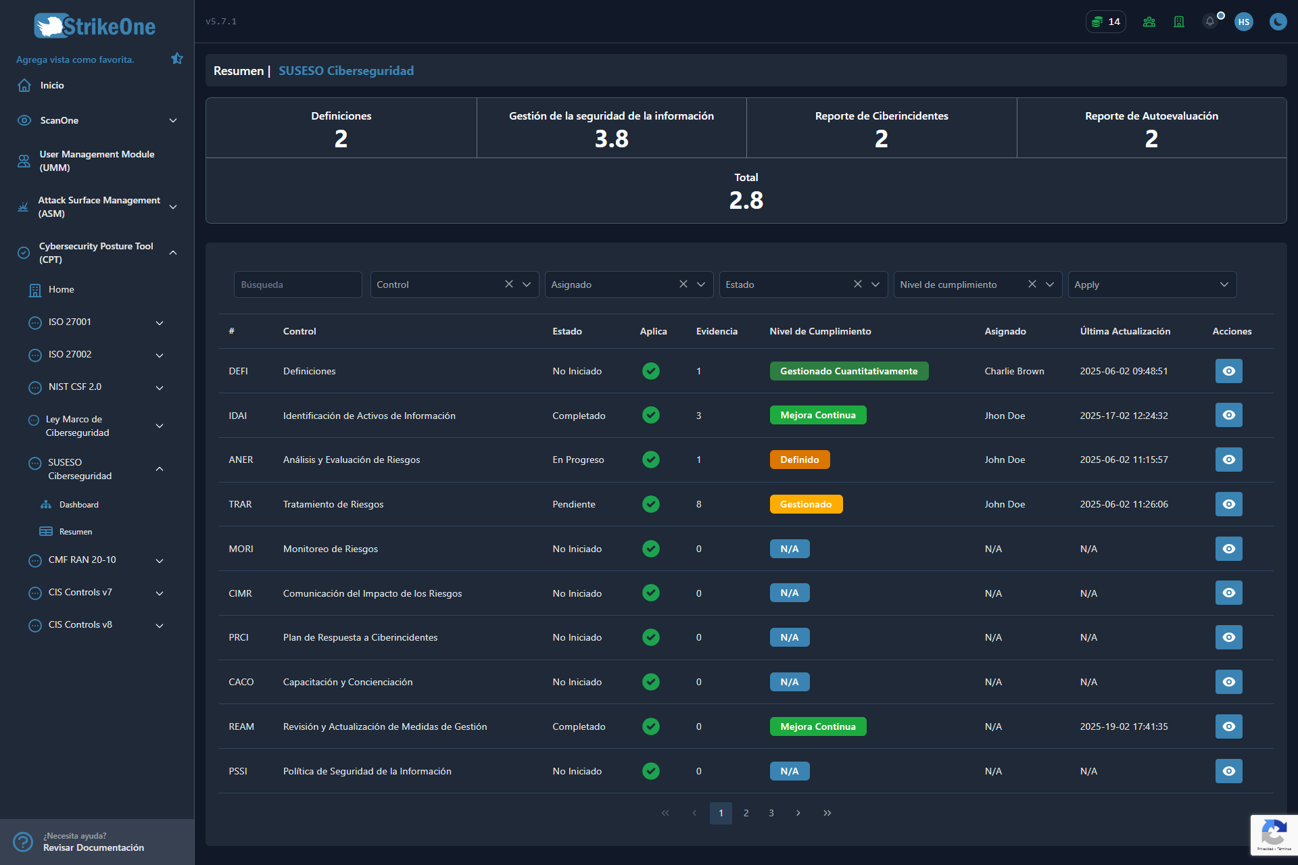Image resolution: width=1298 pixels, height=865 pixels.
Task: Select Inicio in the sidebar
Action: coord(52,85)
